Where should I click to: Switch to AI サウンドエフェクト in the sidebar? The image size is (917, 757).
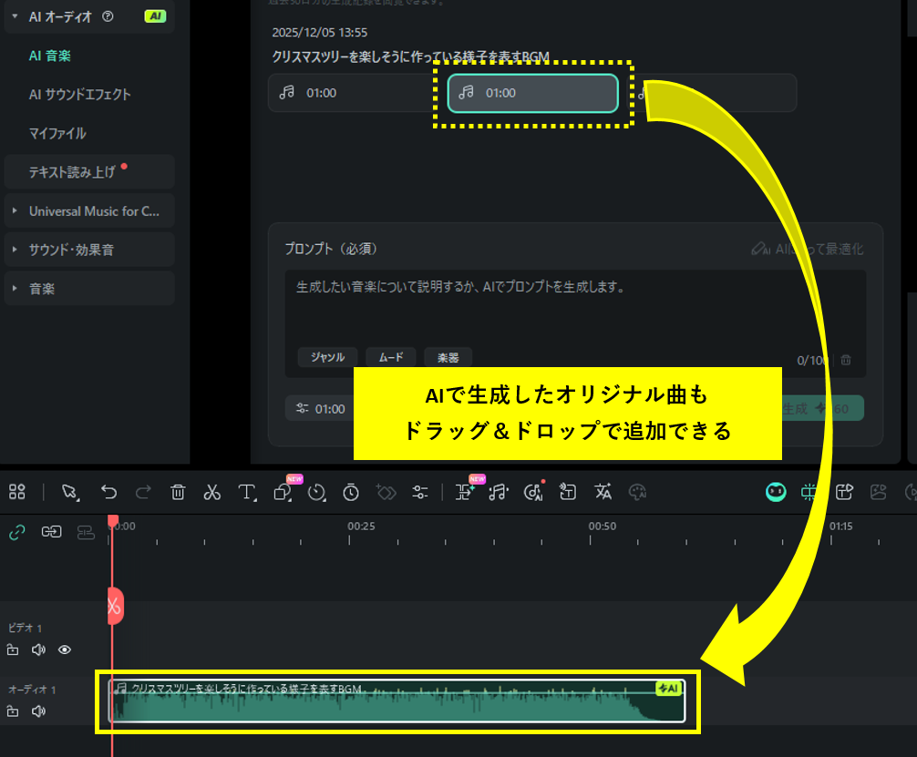(x=88, y=93)
